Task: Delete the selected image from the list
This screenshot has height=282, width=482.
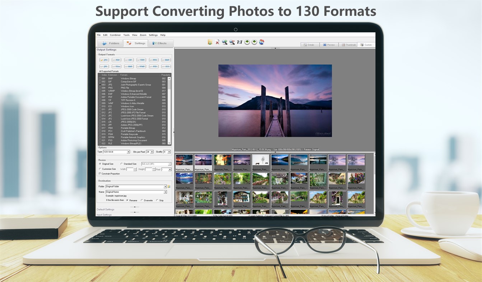Action: click(x=217, y=42)
